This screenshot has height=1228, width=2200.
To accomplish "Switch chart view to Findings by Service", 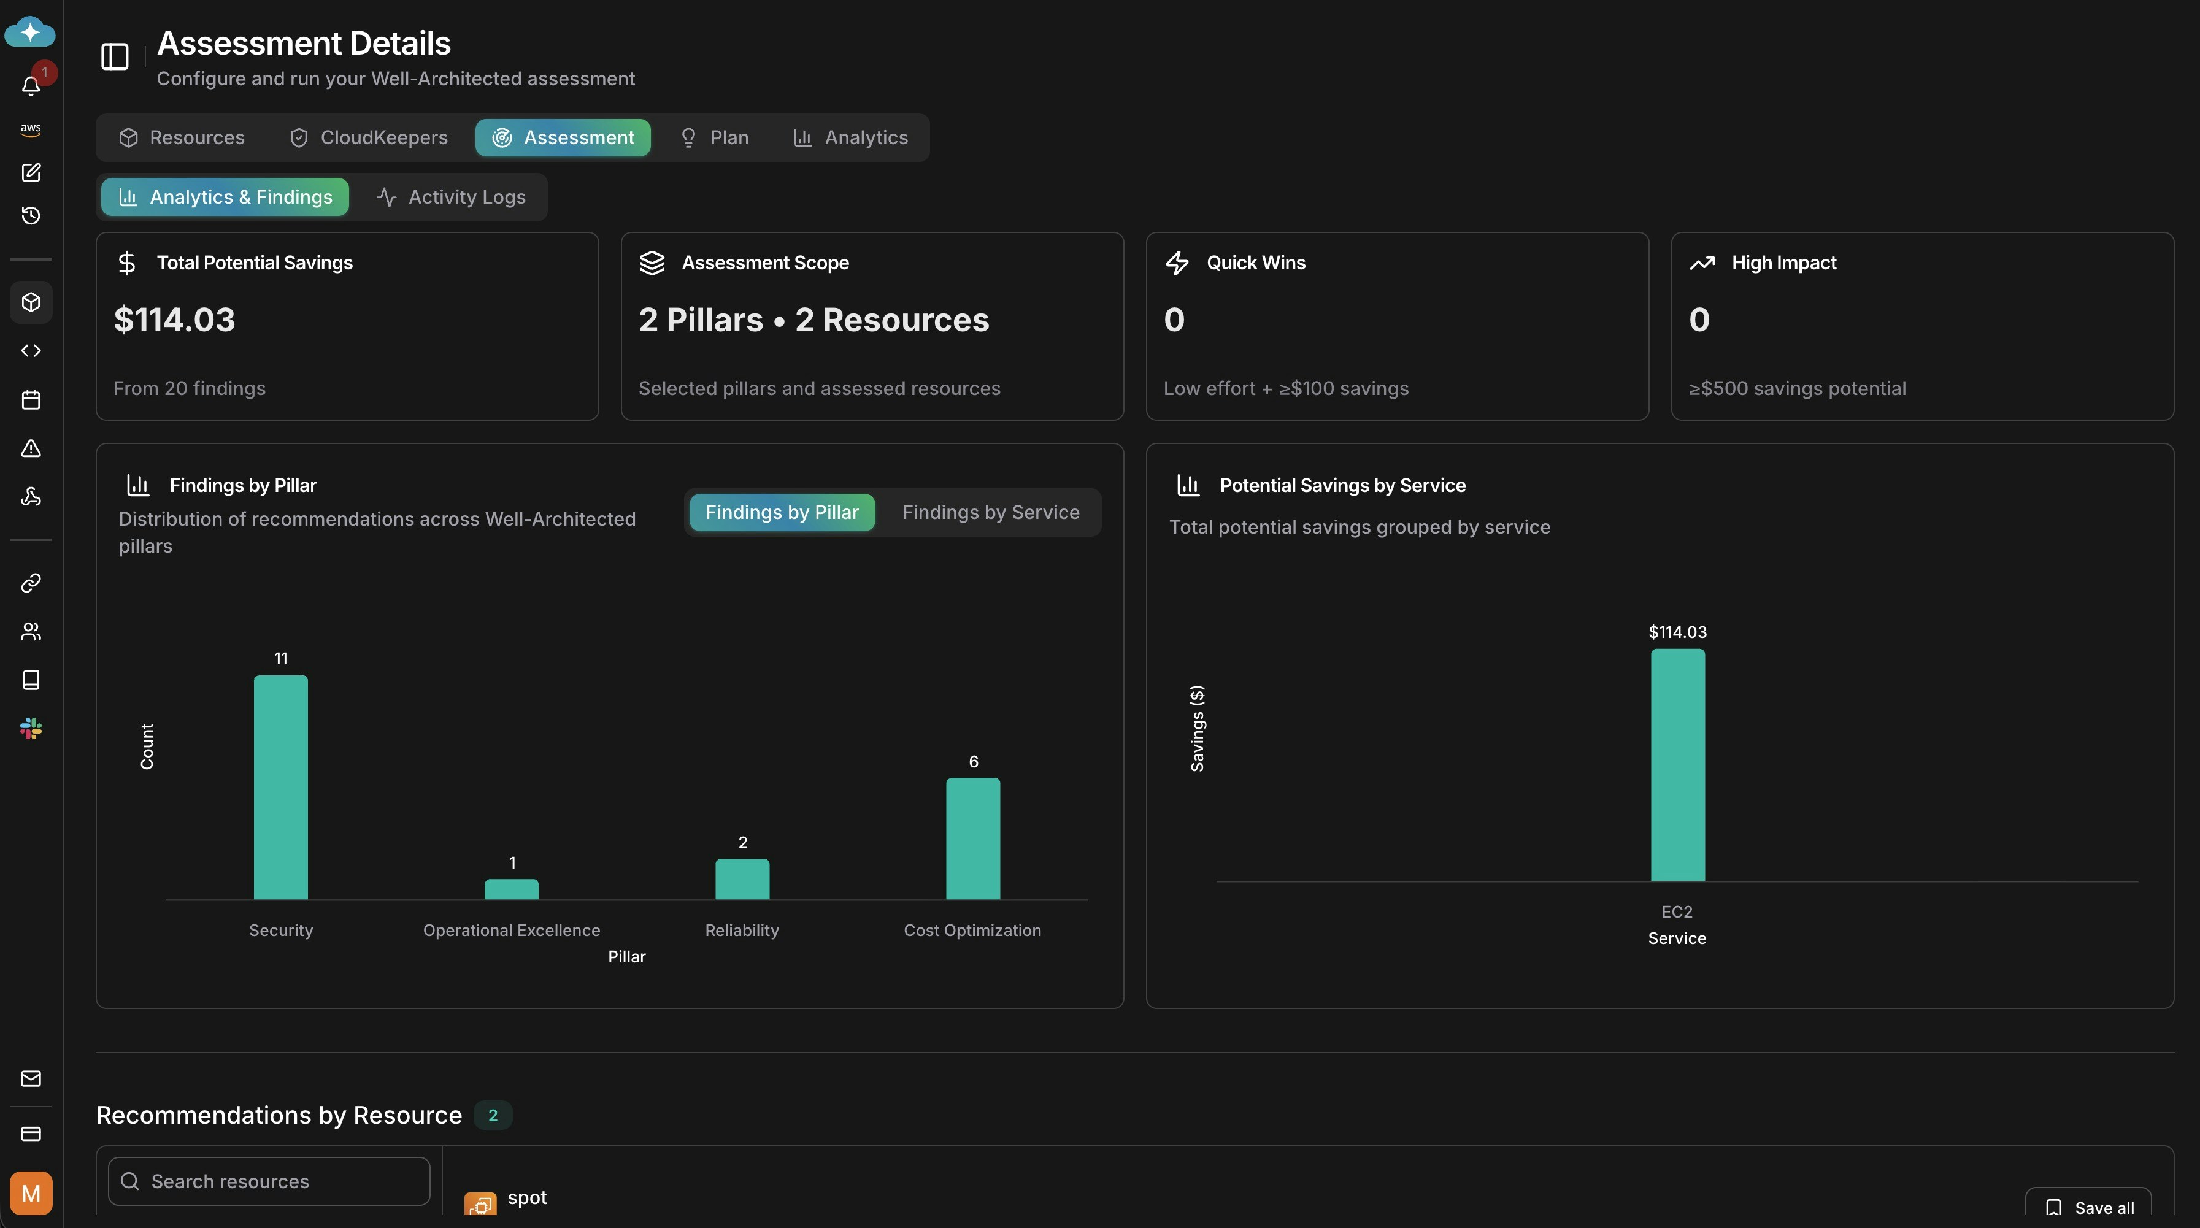I will point(990,512).
